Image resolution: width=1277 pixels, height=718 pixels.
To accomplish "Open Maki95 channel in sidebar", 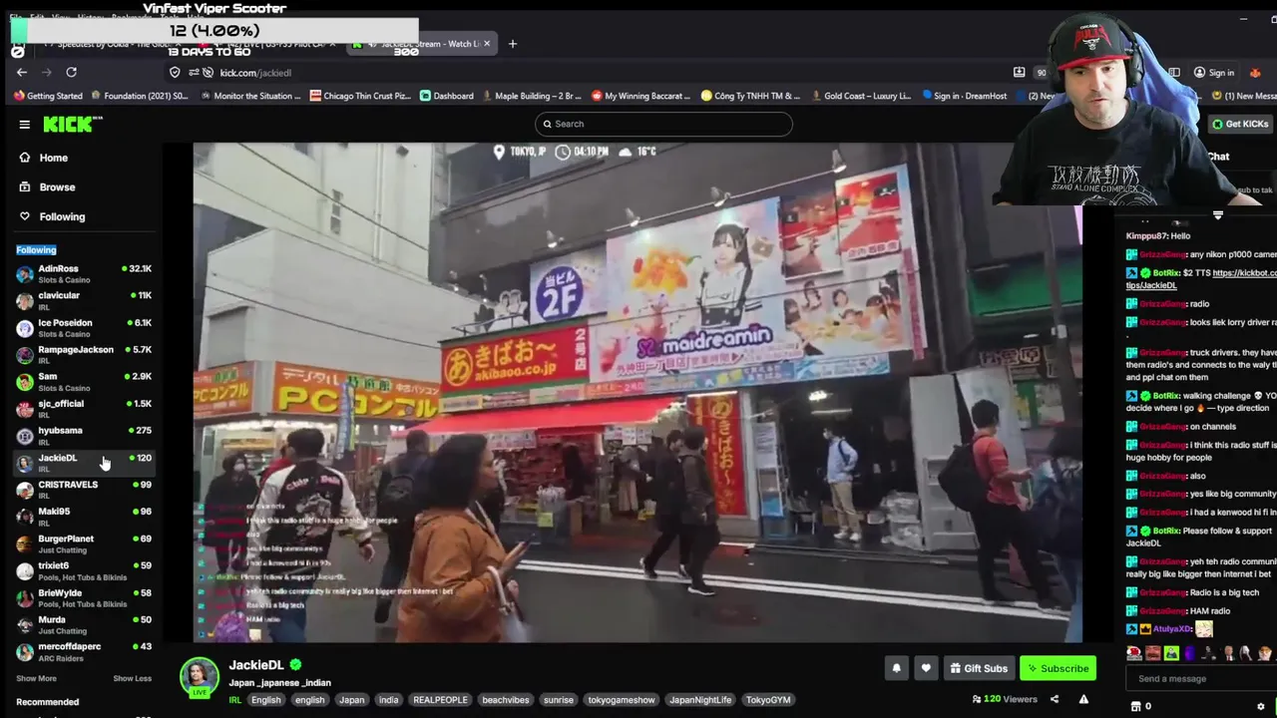I will [x=83, y=517].
